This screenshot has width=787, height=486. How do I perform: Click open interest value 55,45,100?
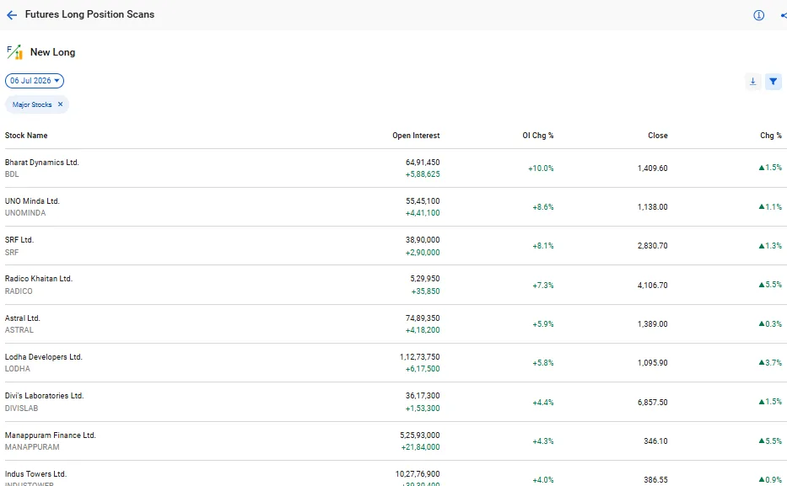pyautogui.click(x=423, y=201)
